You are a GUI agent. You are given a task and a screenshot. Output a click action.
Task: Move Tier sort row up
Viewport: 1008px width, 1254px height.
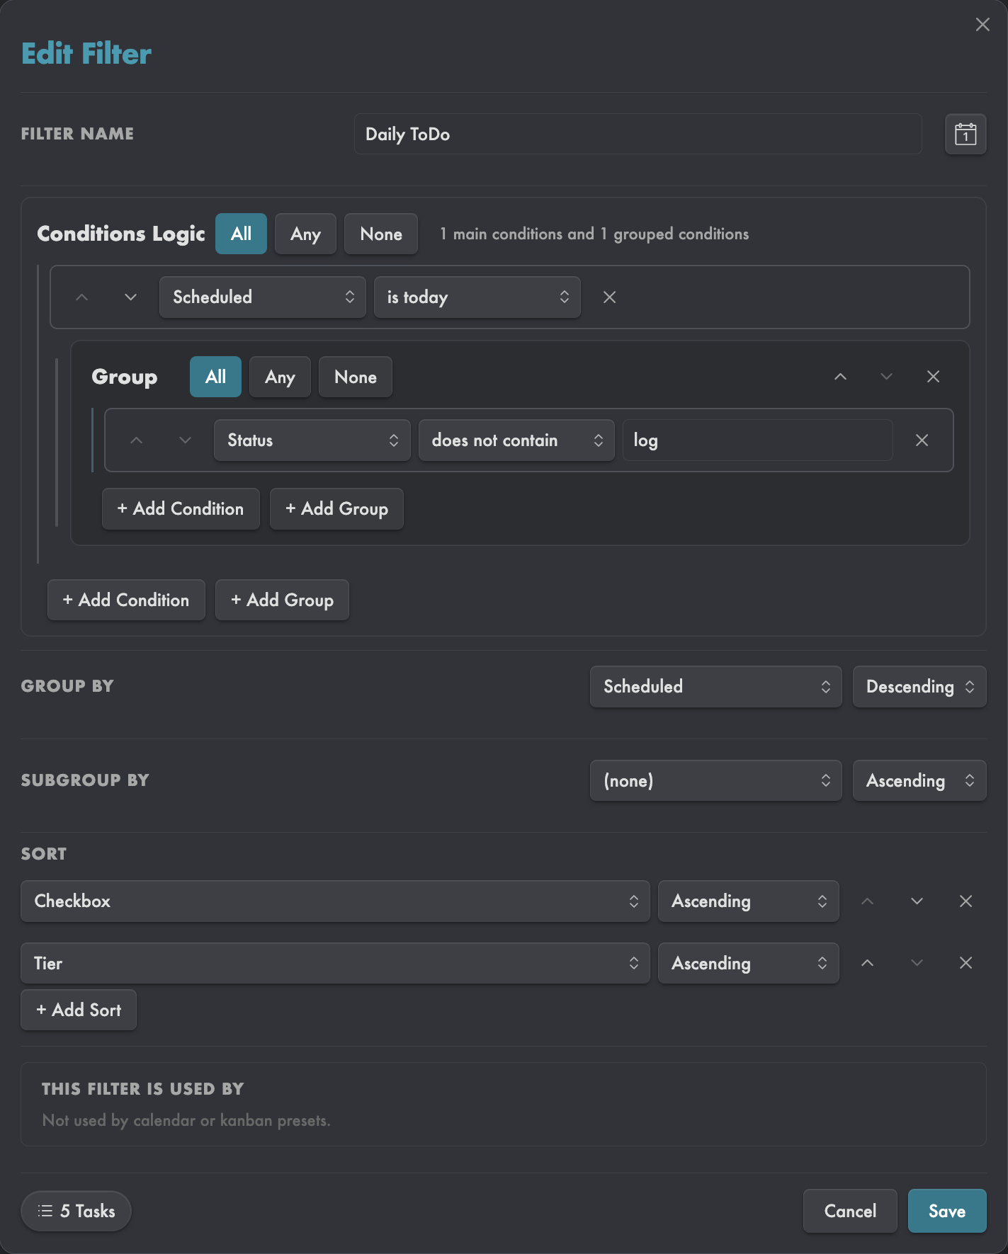point(867,963)
